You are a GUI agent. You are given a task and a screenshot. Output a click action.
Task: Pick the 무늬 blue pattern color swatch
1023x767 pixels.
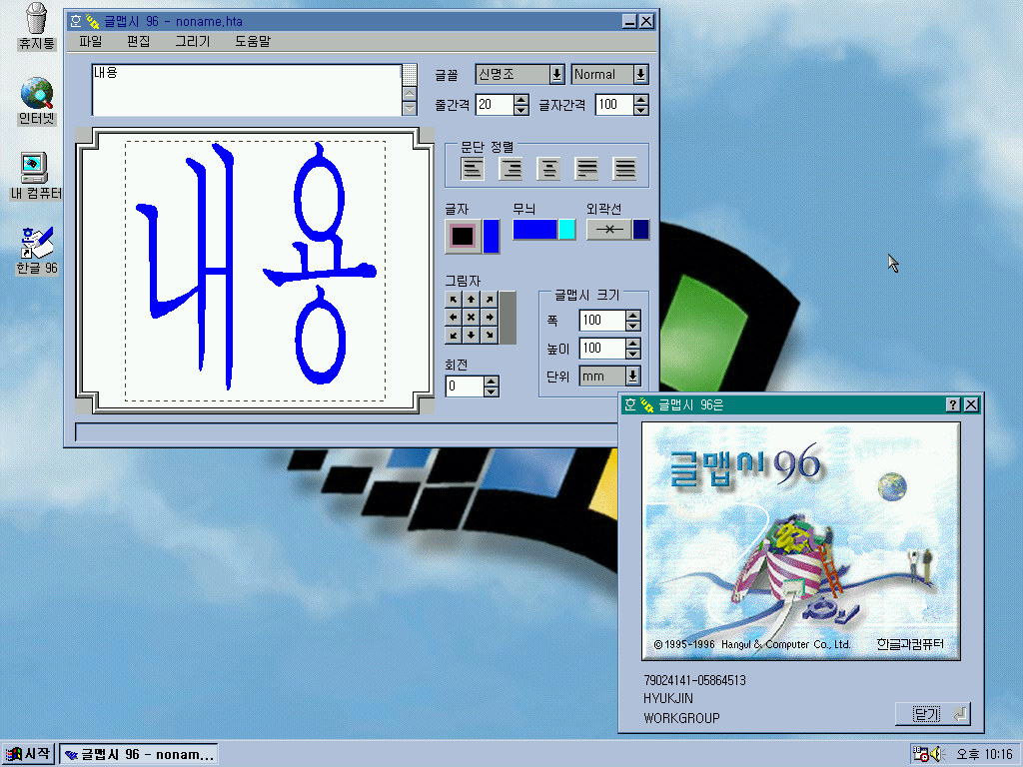click(x=535, y=230)
